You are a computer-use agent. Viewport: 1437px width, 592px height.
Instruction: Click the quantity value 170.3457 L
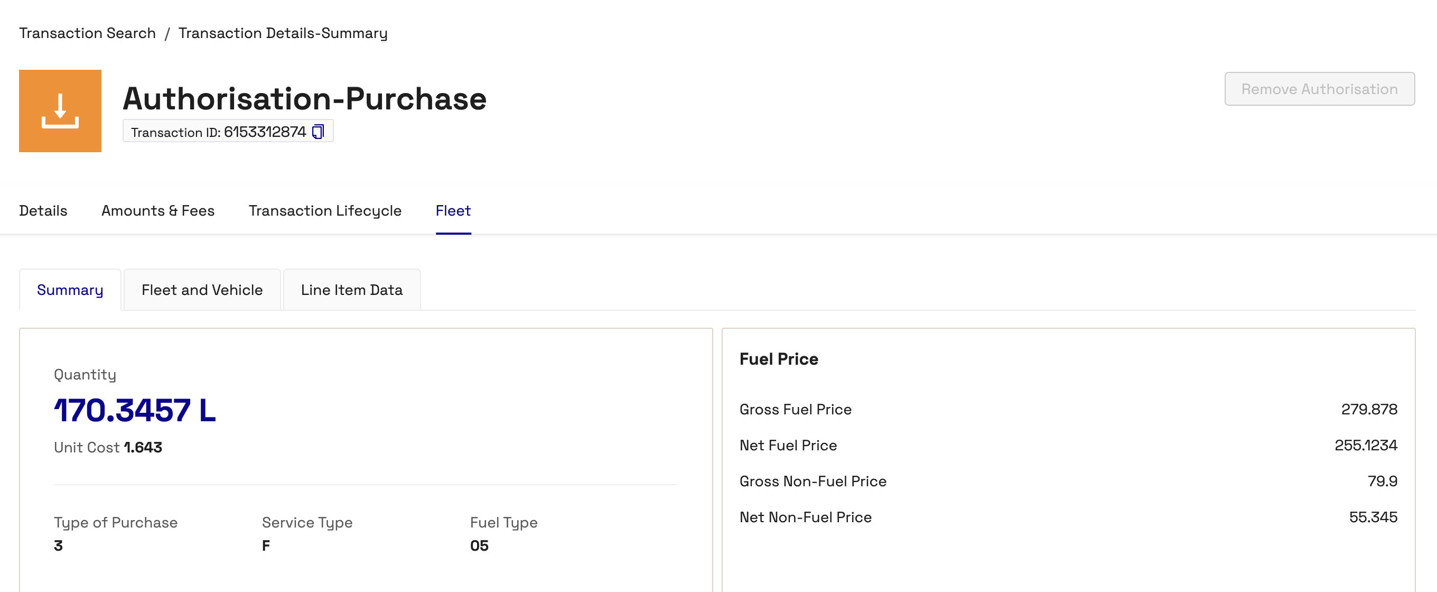135,410
